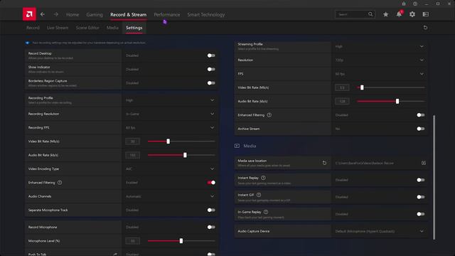Open the Performance tab

tap(167, 14)
